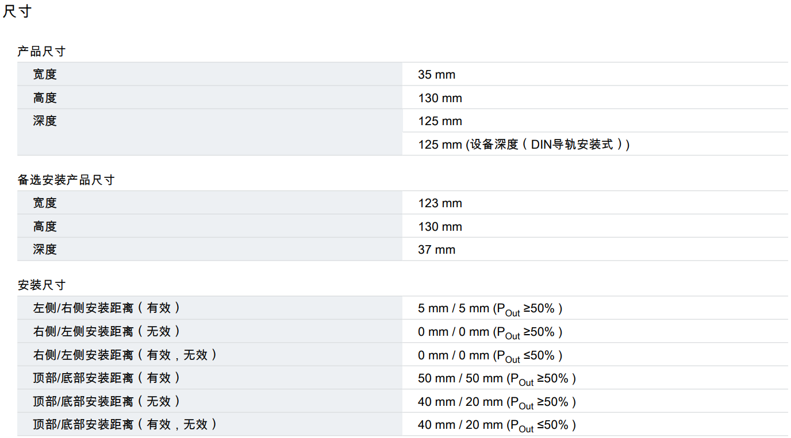791x438 pixels.
Task: Select the 40 mm / 20 mm ≤50% value
Action: (x=497, y=425)
